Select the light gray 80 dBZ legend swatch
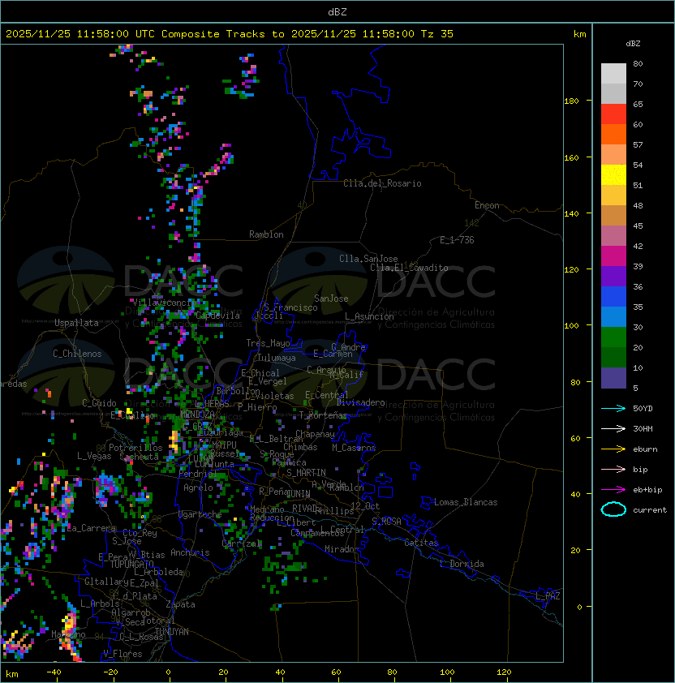The height and width of the screenshot is (683, 675). [613, 73]
